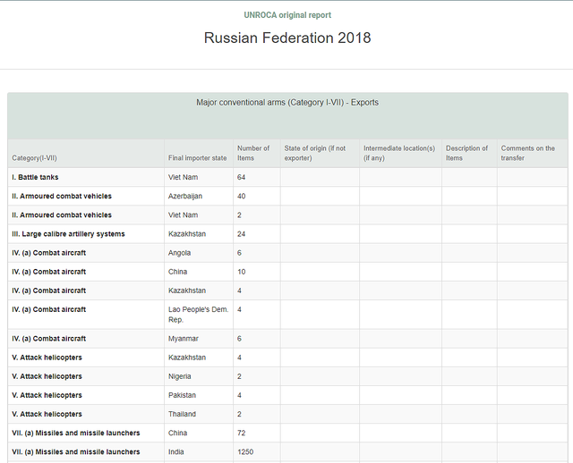Viewport: 573px width, 463px height.
Task: Click Azerbaijan in Armoured combat vehicles row
Action: [185, 197]
